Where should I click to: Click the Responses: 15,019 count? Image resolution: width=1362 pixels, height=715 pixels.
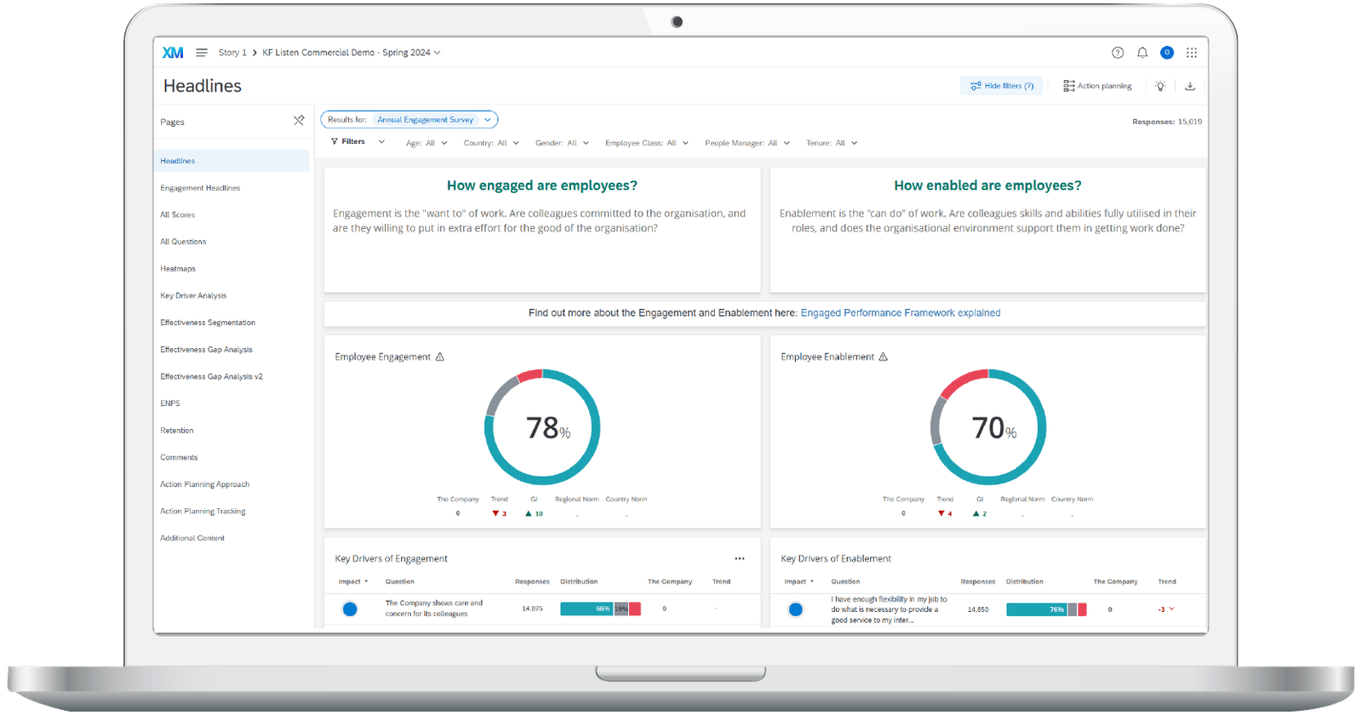click(1167, 122)
